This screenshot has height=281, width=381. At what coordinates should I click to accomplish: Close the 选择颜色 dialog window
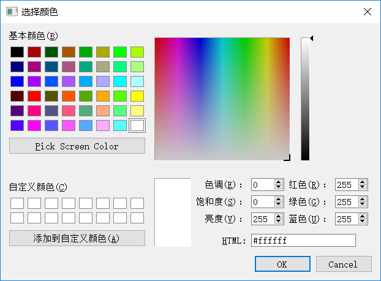(368, 12)
